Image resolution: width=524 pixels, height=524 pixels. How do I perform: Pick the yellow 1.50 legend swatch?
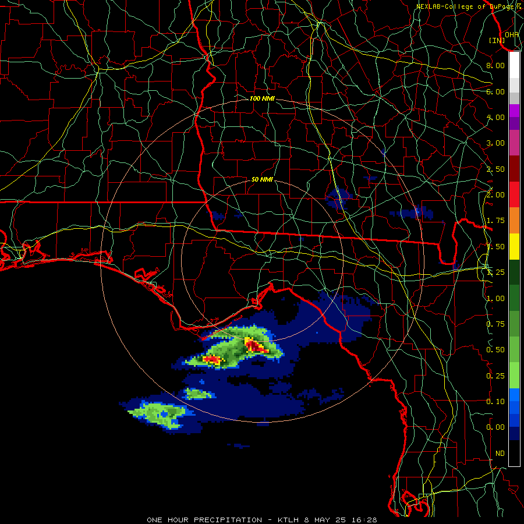click(514, 246)
